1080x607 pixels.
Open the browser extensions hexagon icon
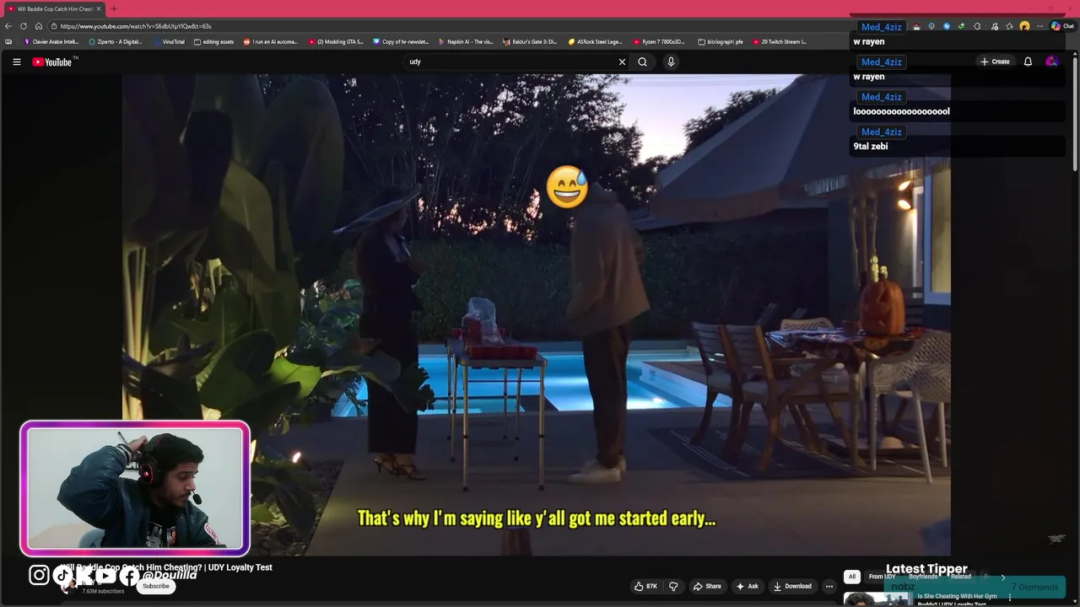point(977,26)
